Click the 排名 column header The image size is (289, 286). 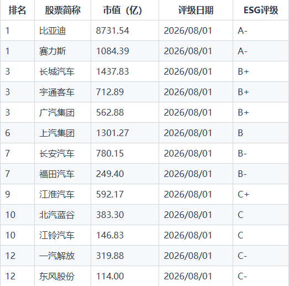[x=17, y=10]
